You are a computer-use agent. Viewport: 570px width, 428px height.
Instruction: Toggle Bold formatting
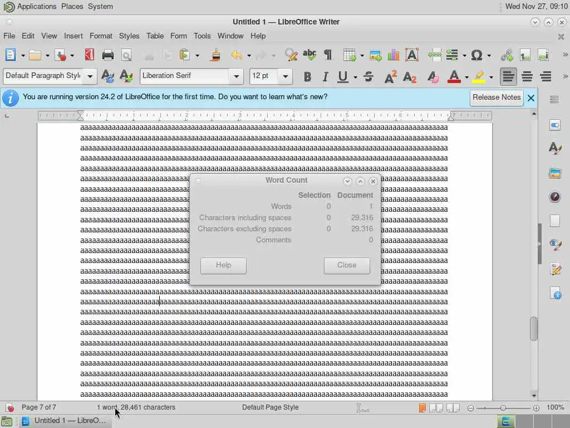307,77
